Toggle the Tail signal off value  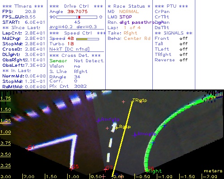183,44
